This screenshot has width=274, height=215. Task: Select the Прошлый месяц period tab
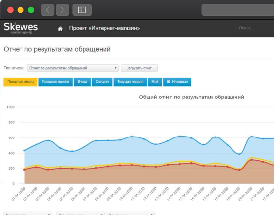[x=21, y=82]
